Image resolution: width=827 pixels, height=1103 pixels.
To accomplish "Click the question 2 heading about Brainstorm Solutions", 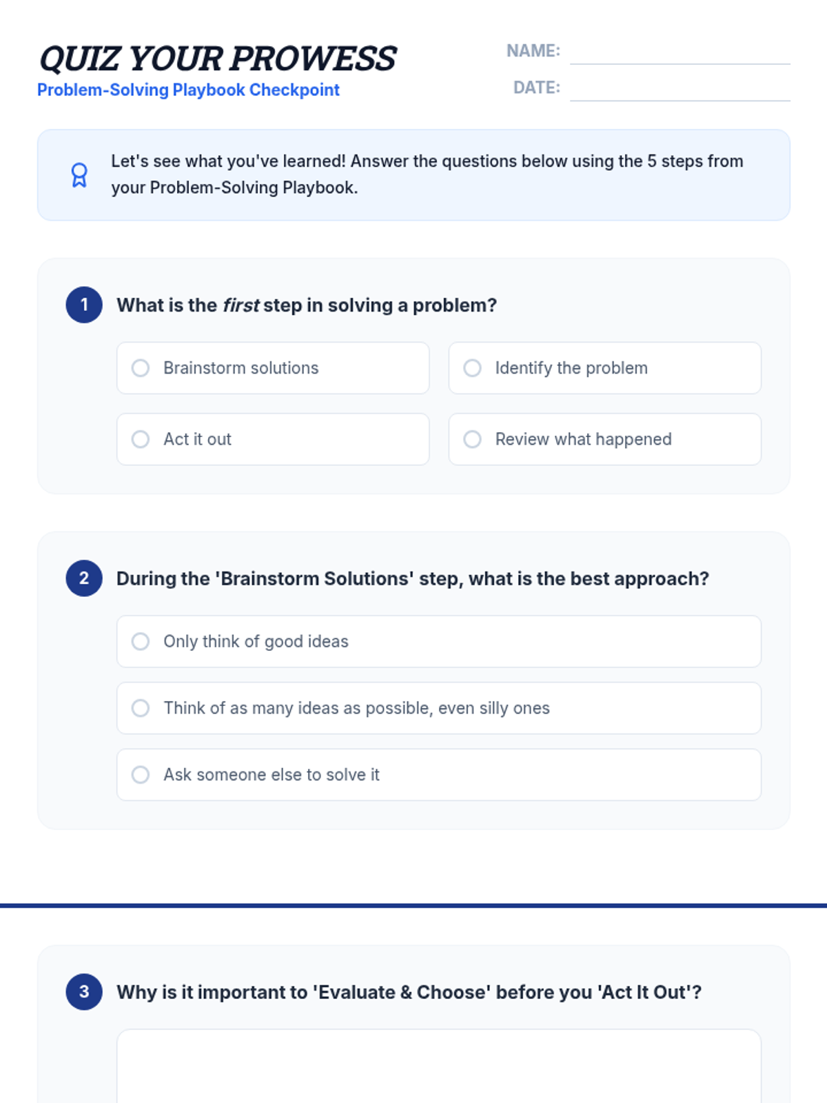I will tap(413, 578).
